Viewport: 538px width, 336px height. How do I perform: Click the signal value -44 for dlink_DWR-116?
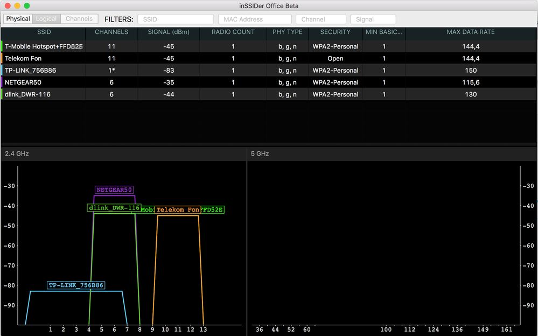coord(169,94)
